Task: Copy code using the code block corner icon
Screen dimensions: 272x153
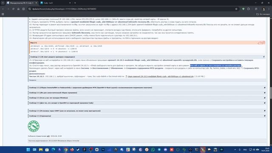Action: [261, 42]
